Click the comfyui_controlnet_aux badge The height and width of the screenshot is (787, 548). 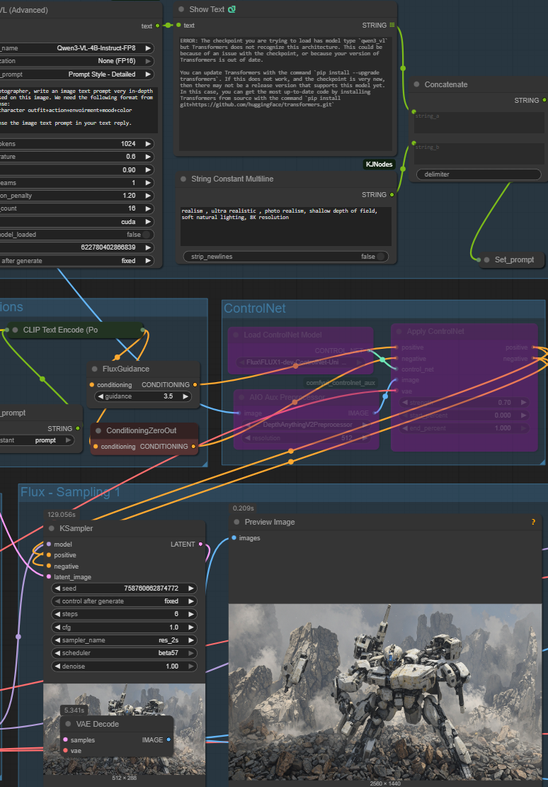click(x=341, y=383)
